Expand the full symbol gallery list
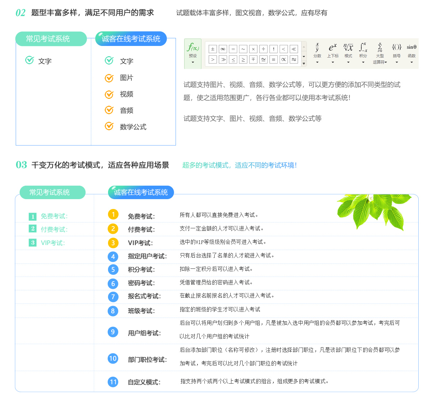Viewport: 438px width, 399px height. pos(304,63)
